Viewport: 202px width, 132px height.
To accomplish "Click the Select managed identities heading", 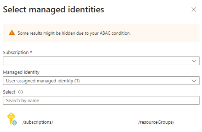I will click(54, 10).
